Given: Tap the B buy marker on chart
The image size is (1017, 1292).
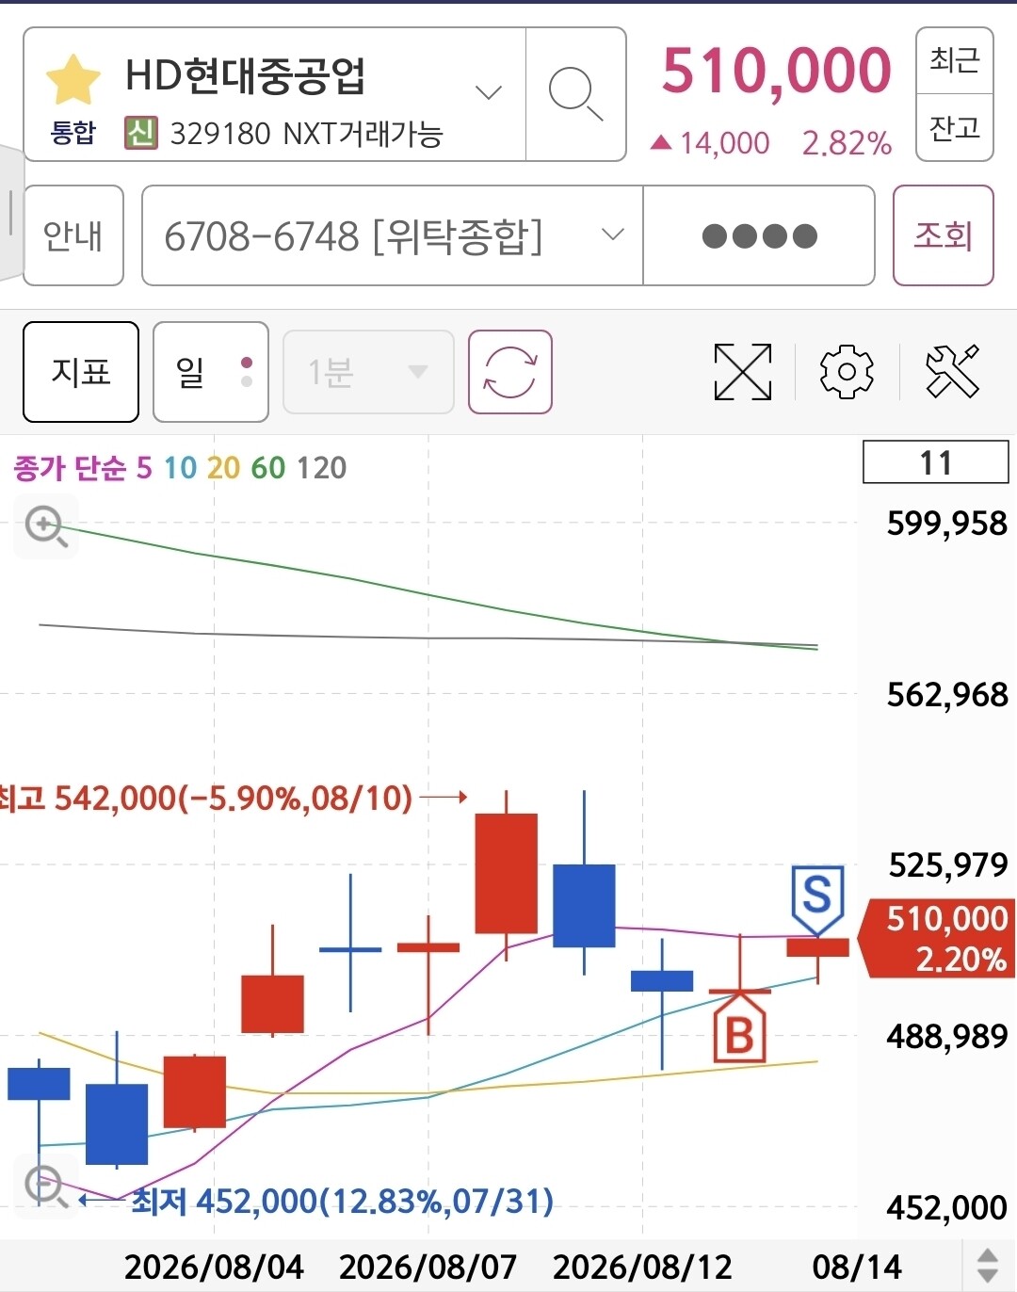Looking at the screenshot, I should pyautogui.click(x=739, y=1027).
